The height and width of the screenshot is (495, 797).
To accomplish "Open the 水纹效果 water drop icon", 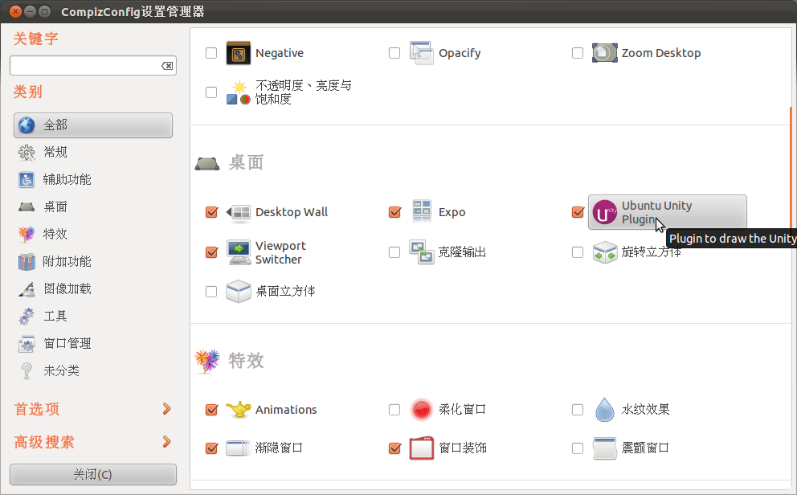I will (x=604, y=410).
